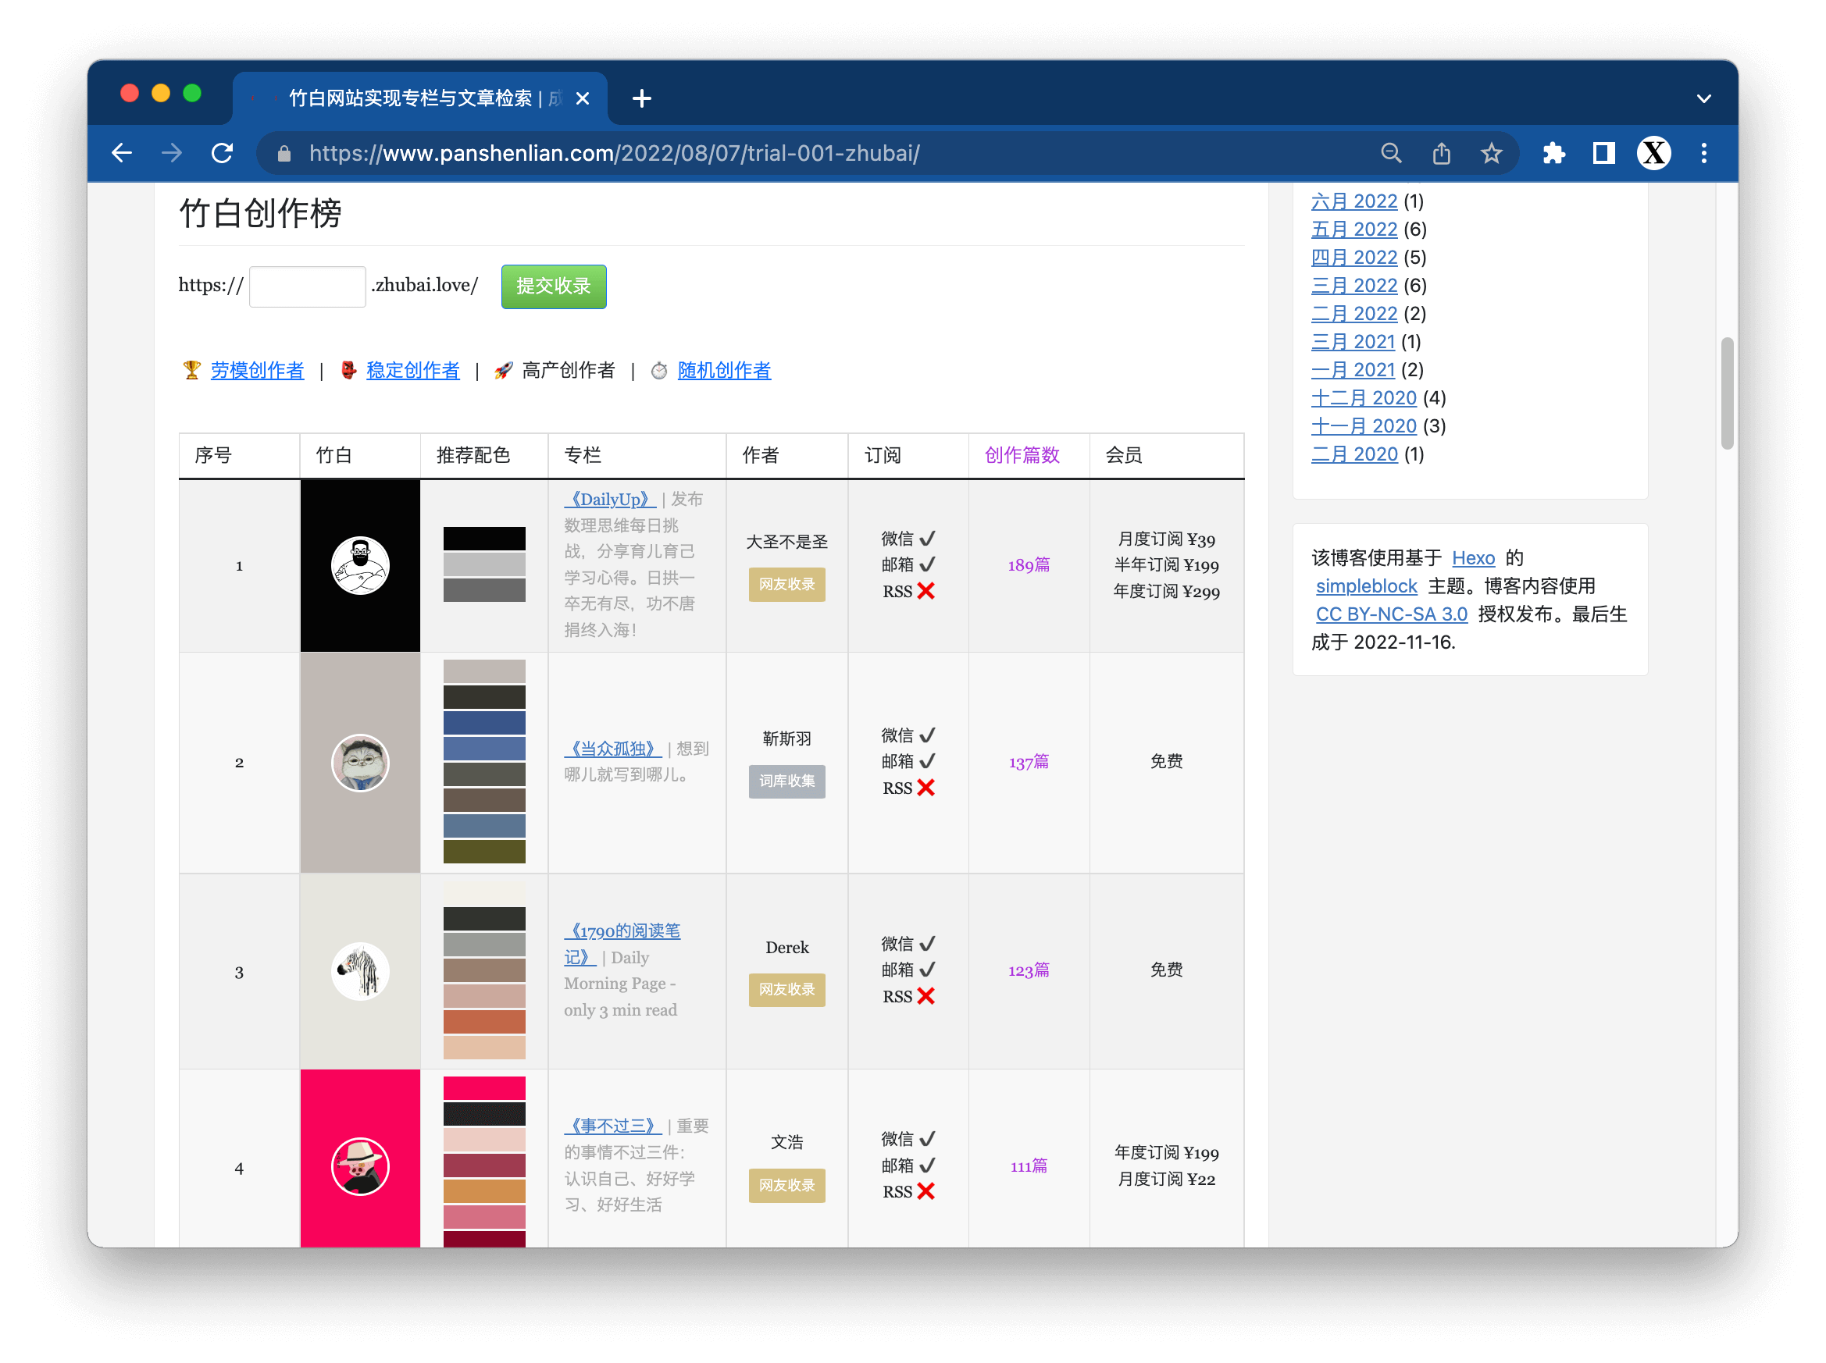Click the stopwatch icon beside 随机创作者
This screenshot has width=1826, height=1363.
tap(658, 372)
